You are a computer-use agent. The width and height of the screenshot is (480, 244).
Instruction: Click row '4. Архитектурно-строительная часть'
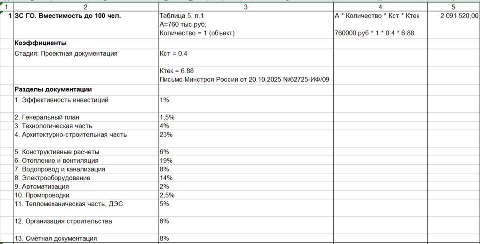coord(86,139)
